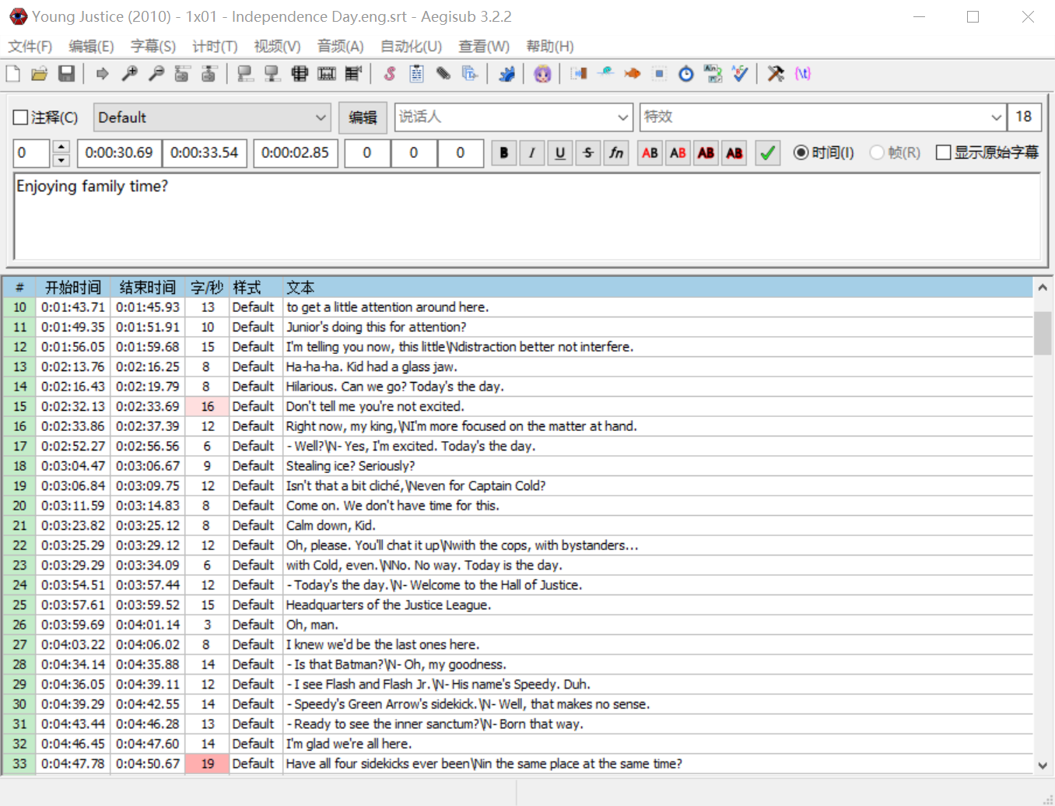
Task: Open script Properties clipboard icon
Action: [416, 74]
